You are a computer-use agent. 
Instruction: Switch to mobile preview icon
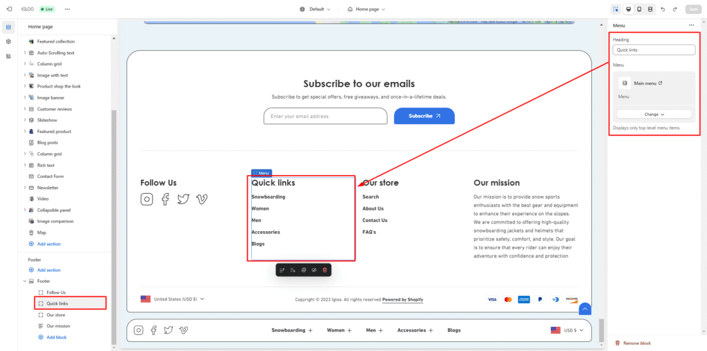point(639,9)
